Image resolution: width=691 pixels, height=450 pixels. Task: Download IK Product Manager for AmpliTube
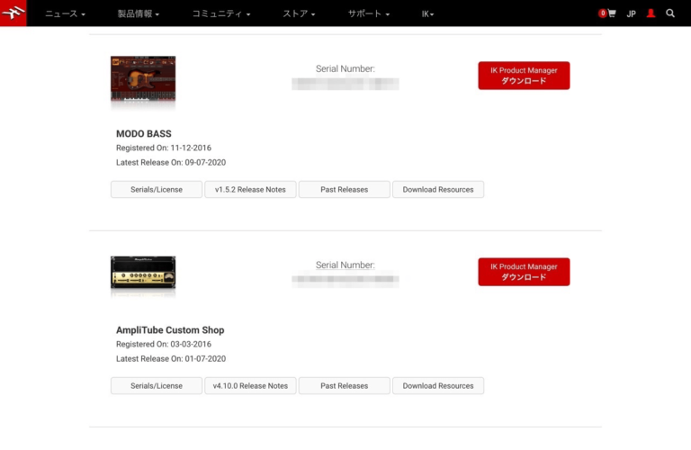click(524, 272)
